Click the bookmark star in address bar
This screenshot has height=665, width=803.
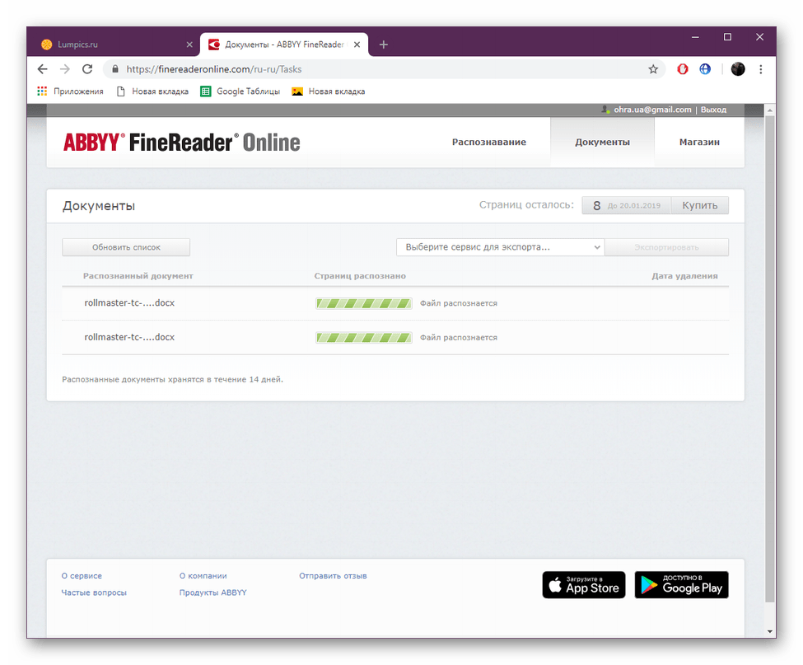point(653,69)
